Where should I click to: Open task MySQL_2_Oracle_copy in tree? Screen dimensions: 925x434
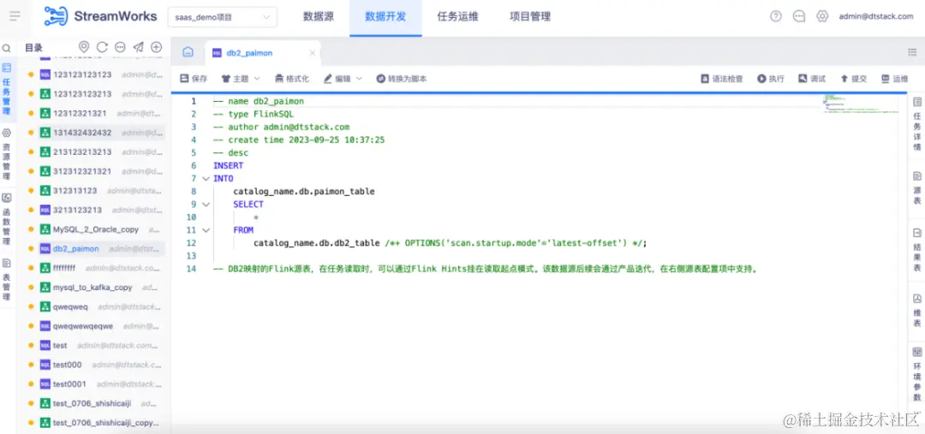tap(94, 229)
